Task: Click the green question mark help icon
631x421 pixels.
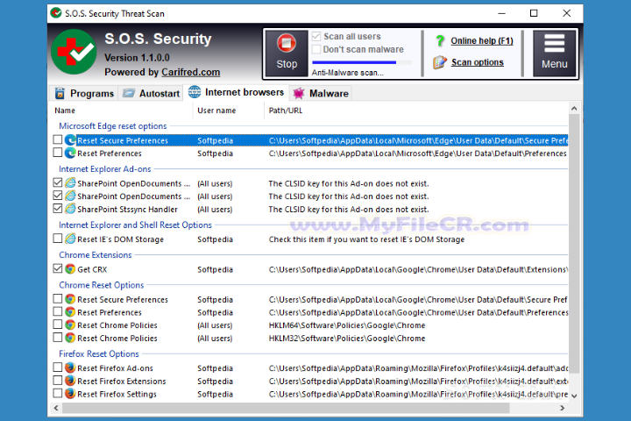Action: point(440,40)
